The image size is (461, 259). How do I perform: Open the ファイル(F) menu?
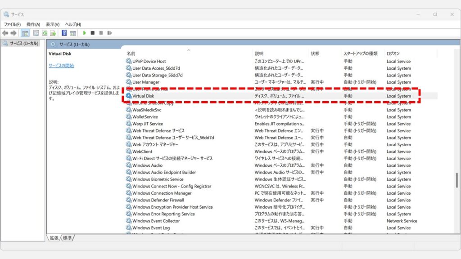point(13,24)
